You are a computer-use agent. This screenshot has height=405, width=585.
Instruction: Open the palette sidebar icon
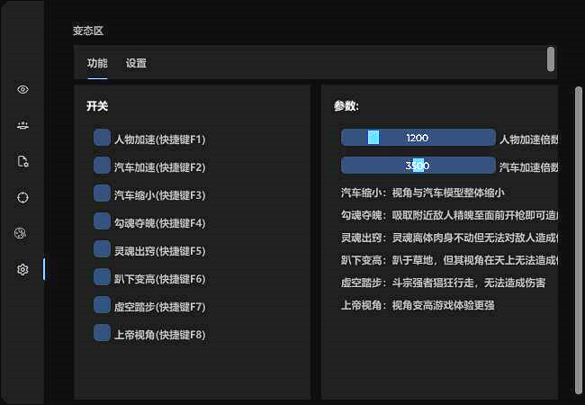coord(21,233)
